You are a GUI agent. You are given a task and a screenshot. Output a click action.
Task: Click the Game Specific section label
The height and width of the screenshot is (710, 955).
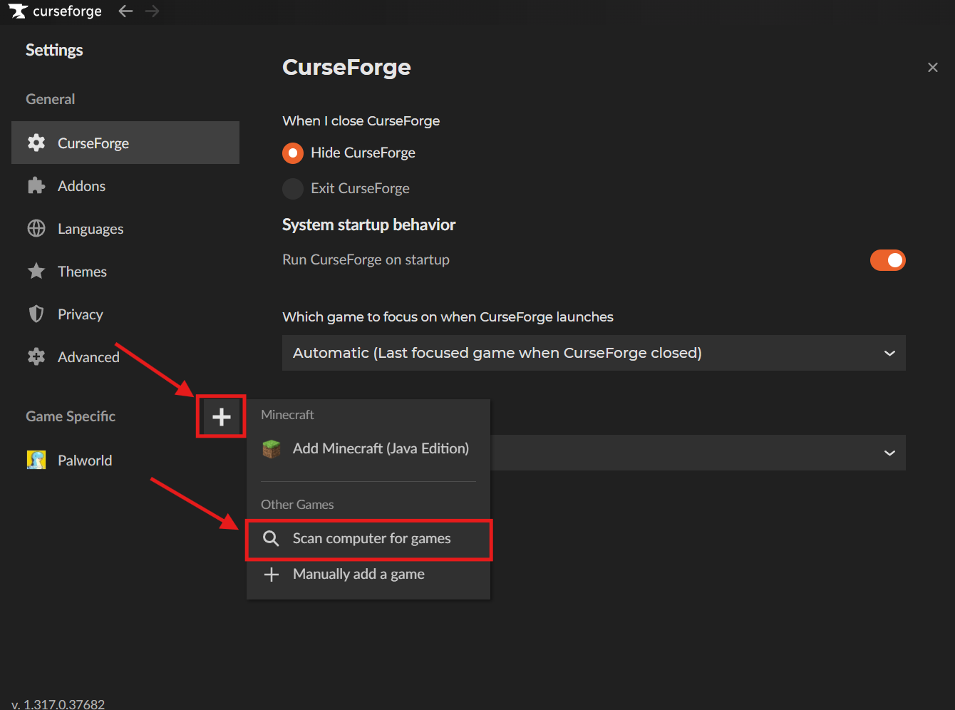[x=71, y=416]
